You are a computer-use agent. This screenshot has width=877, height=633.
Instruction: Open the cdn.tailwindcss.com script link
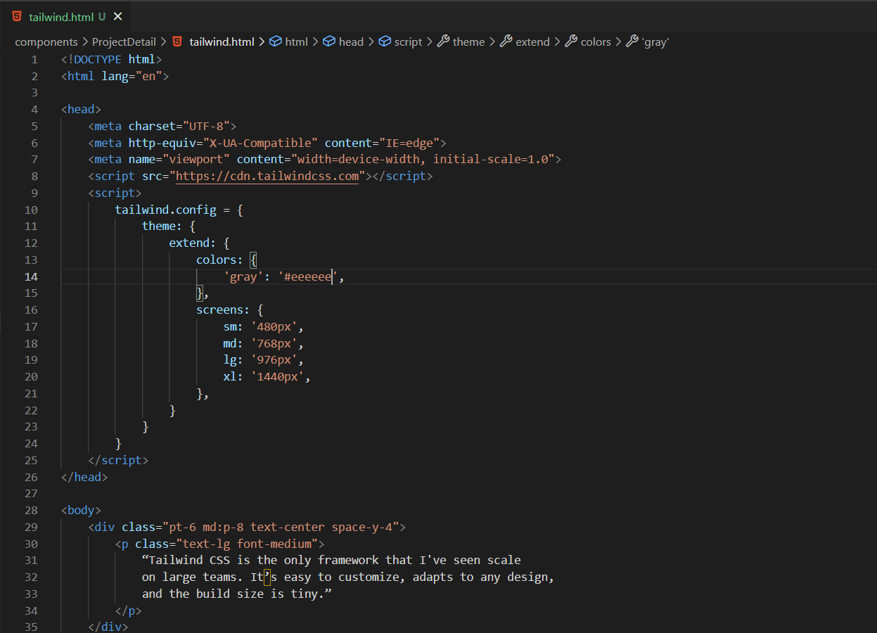click(x=267, y=176)
